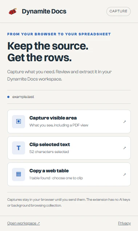Viewport: 138px width, 231px height.
Task: Click the capture visible area square icon
Action: 19,122
